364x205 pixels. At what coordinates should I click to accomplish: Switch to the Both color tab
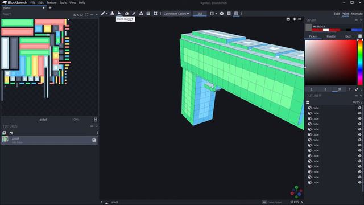pos(348,36)
